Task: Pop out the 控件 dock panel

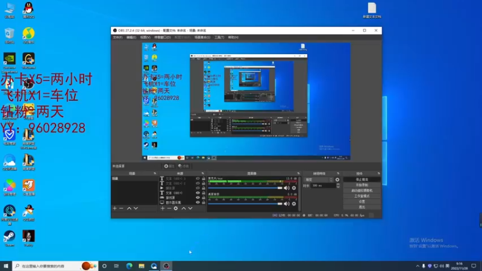Action: [x=379, y=173]
